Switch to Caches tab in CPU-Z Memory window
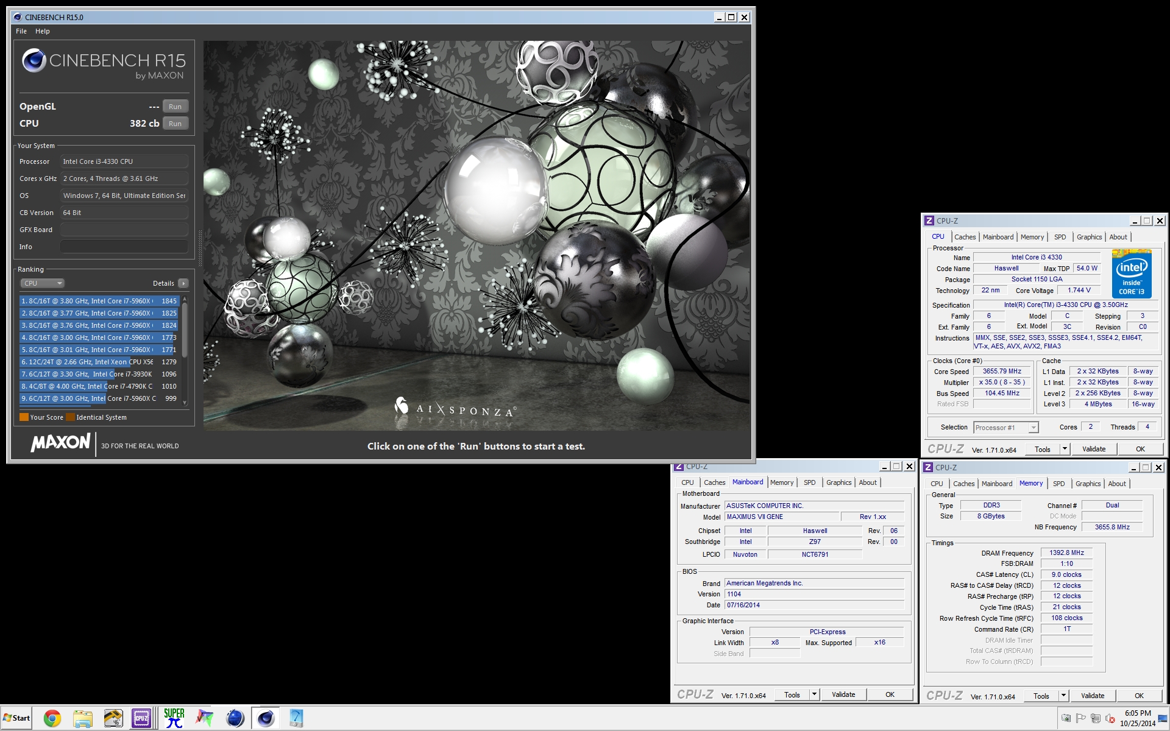Viewport: 1170px width, 731px height. point(963,484)
